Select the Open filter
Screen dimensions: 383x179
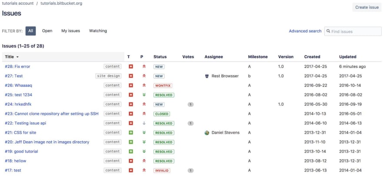click(x=47, y=31)
